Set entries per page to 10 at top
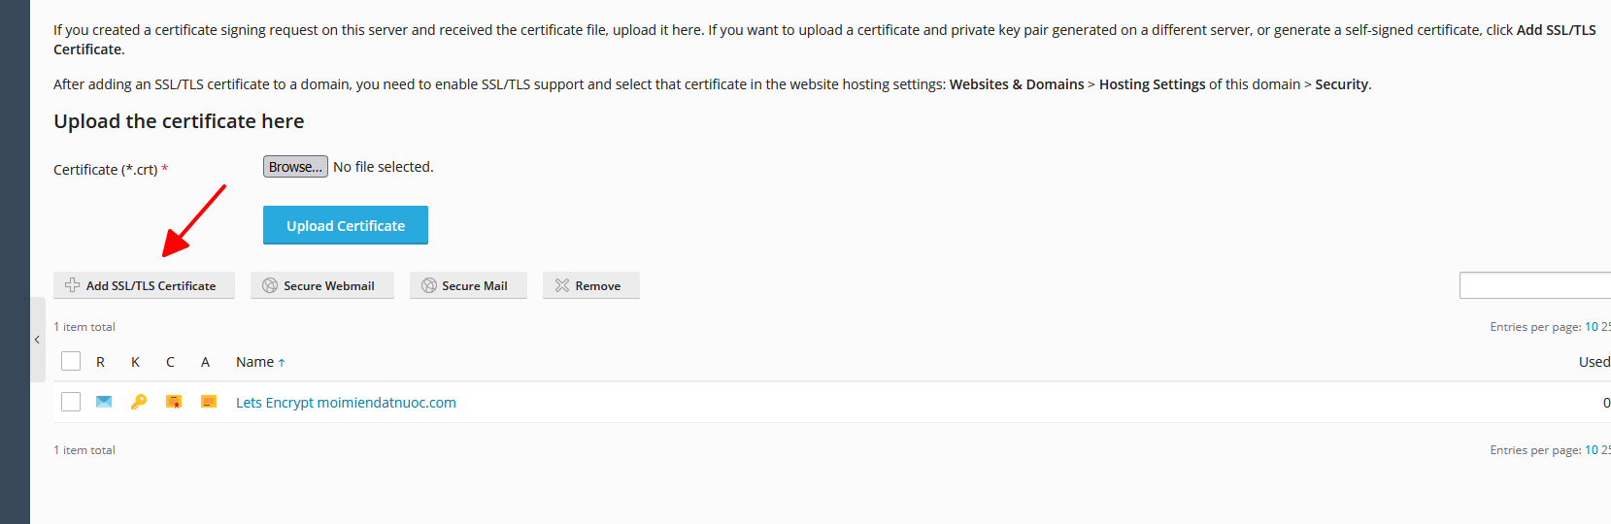The image size is (1611, 524). coord(1591,327)
